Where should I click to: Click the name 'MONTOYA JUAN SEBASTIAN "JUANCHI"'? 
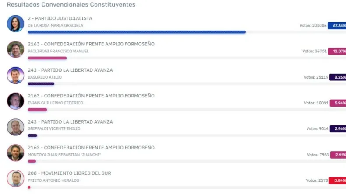64,155
